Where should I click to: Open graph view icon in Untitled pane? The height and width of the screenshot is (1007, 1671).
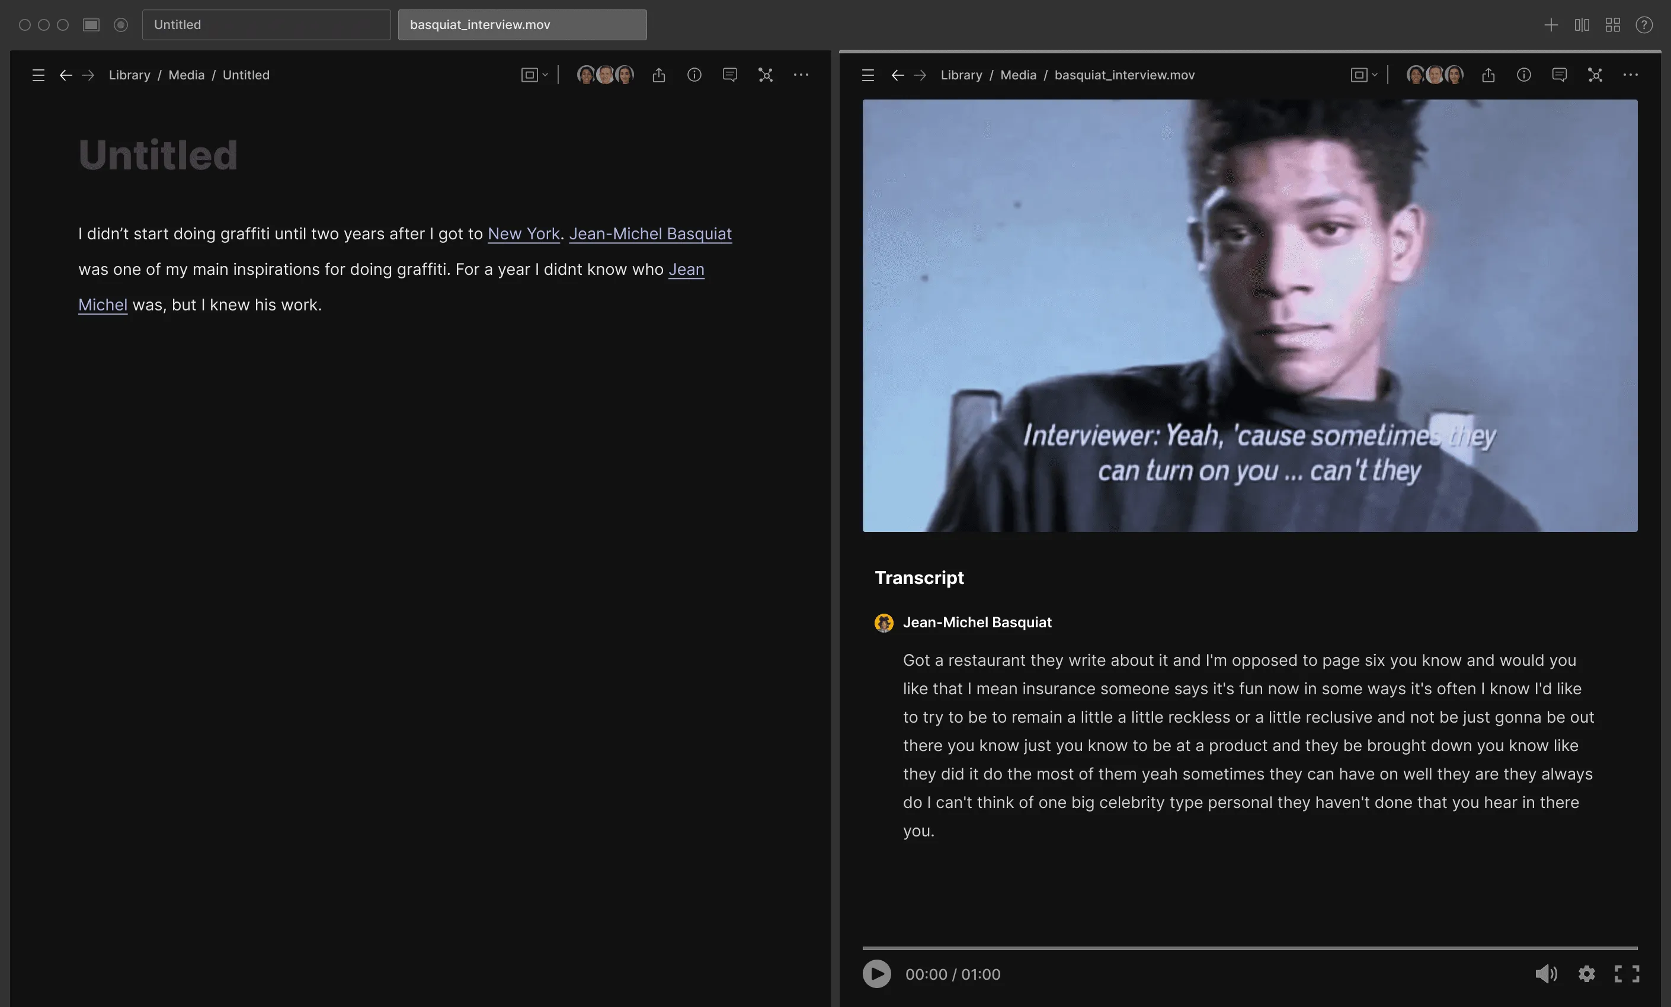coord(765,75)
